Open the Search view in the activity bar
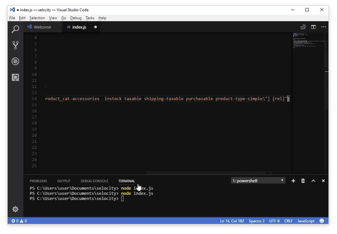 point(15,29)
